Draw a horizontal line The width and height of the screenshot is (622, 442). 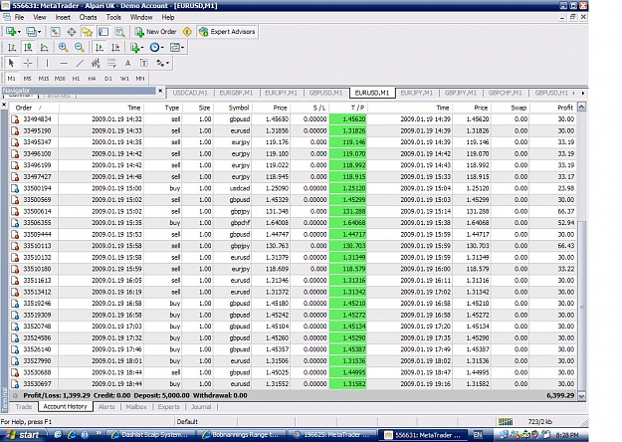(x=64, y=63)
